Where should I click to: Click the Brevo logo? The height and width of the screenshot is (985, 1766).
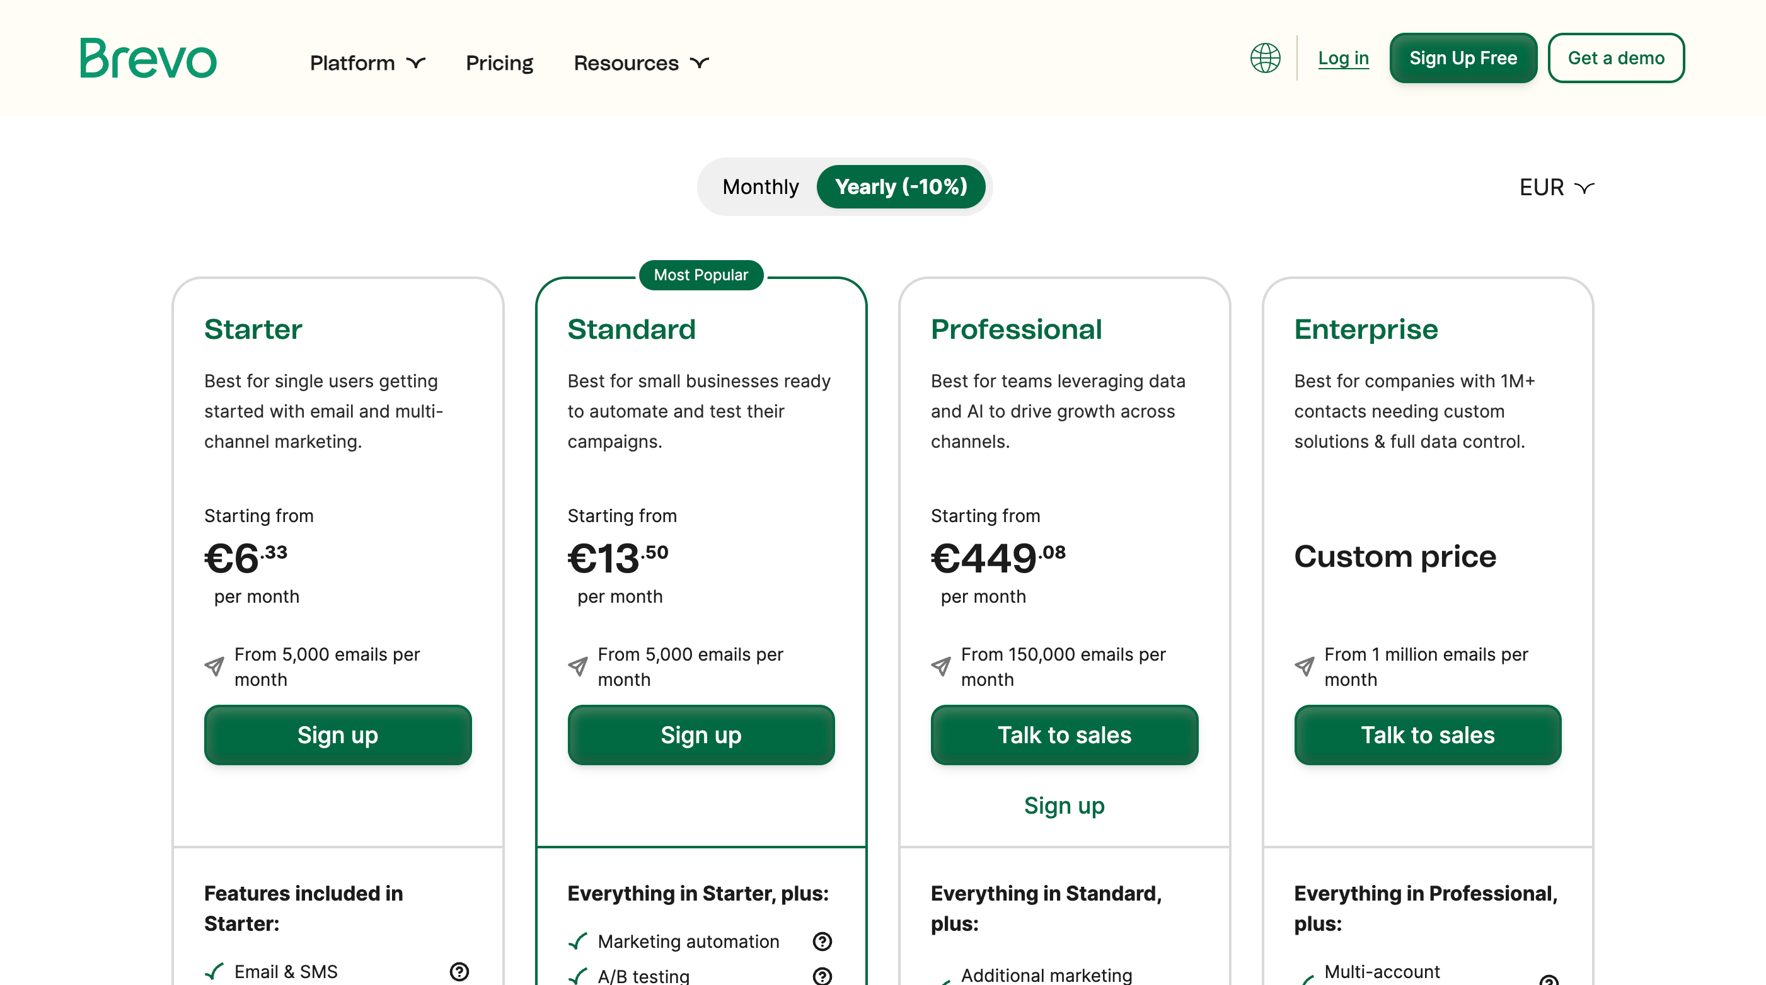tap(148, 58)
